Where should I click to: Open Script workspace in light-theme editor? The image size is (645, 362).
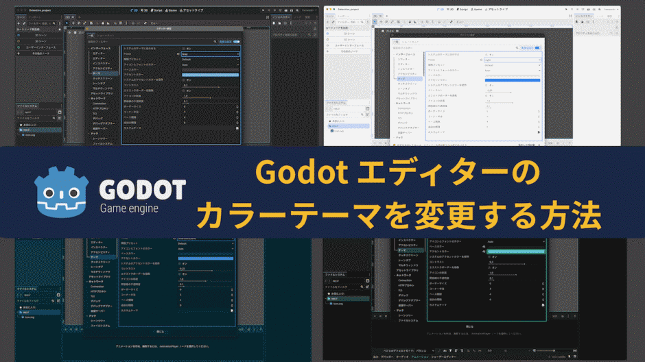pyautogui.click(x=462, y=10)
